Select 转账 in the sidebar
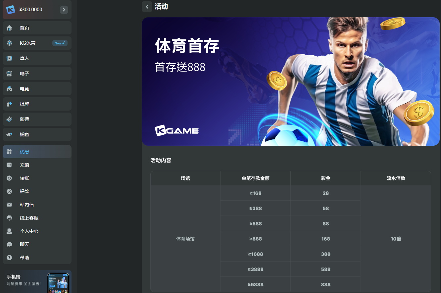Viewport: 441px width, 293px height. 37,178
